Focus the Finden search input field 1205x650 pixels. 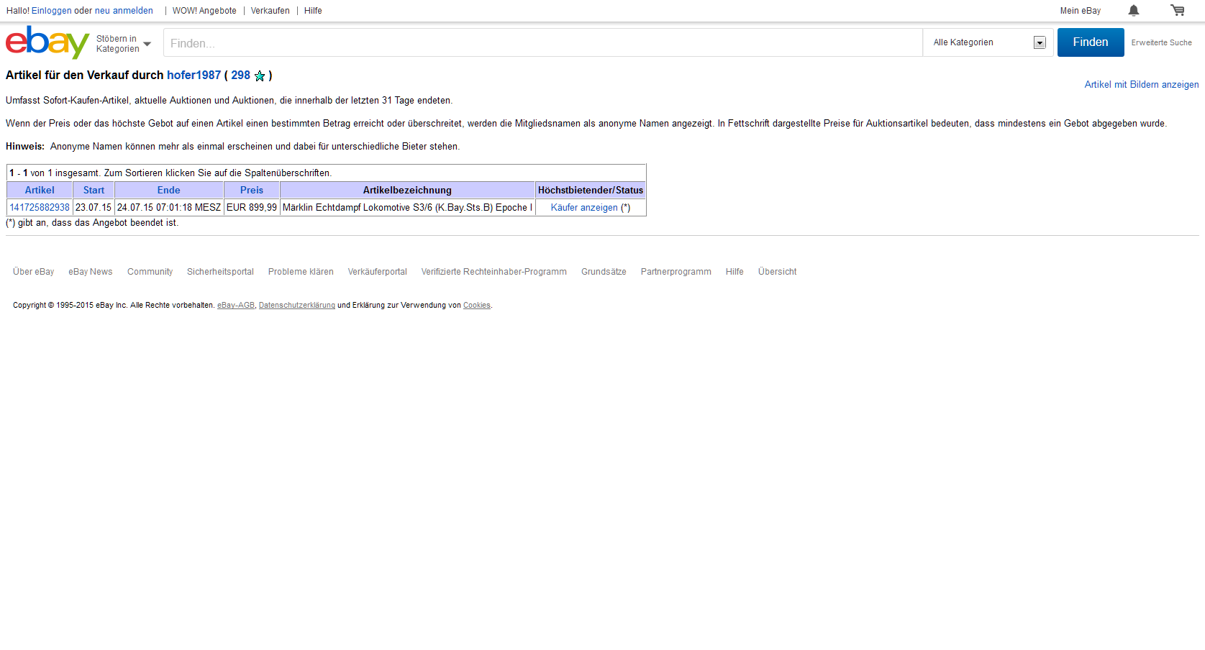[x=543, y=43]
